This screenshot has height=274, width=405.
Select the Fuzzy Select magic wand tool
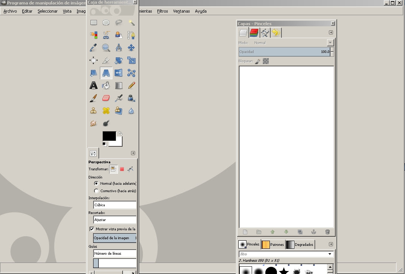131,23
